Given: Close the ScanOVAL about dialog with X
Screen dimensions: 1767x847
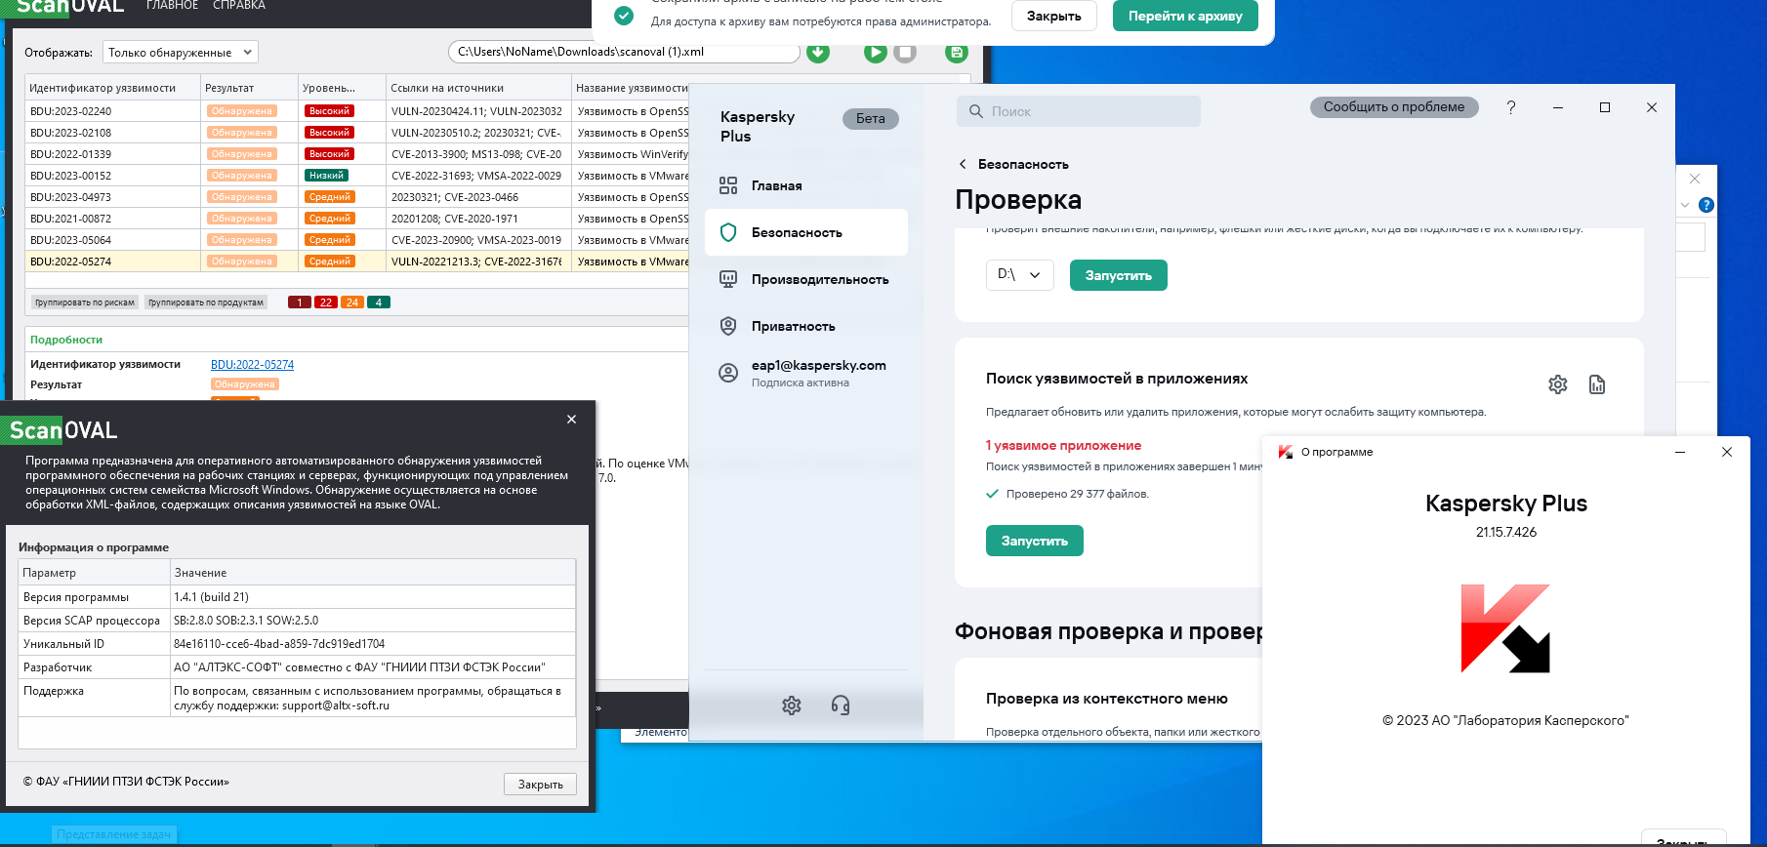Looking at the screenshot, I should pyautogui.click(x=571, y=420).
